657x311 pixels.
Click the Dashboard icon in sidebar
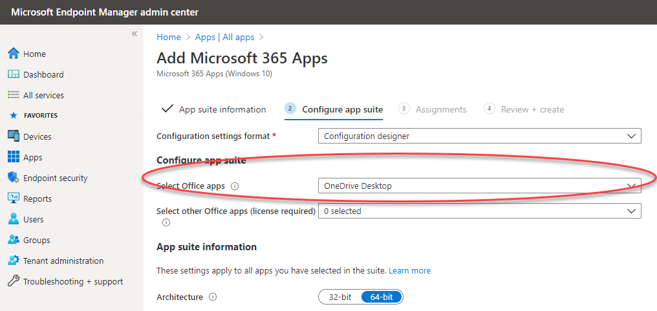point(14,74)
